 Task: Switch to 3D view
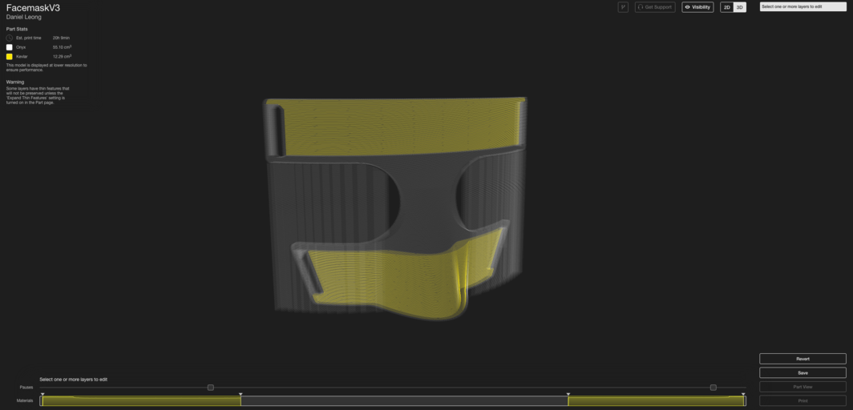pyautogui.click(x=739, y=7)
